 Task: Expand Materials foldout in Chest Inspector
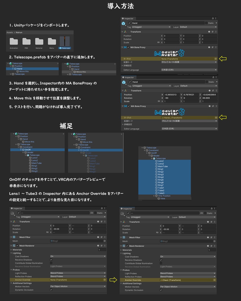tap(121, 250)
